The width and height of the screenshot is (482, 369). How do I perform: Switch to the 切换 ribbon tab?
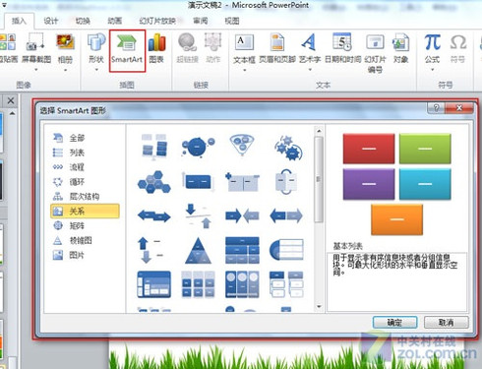pyautogui.click(x=83, y=21)
